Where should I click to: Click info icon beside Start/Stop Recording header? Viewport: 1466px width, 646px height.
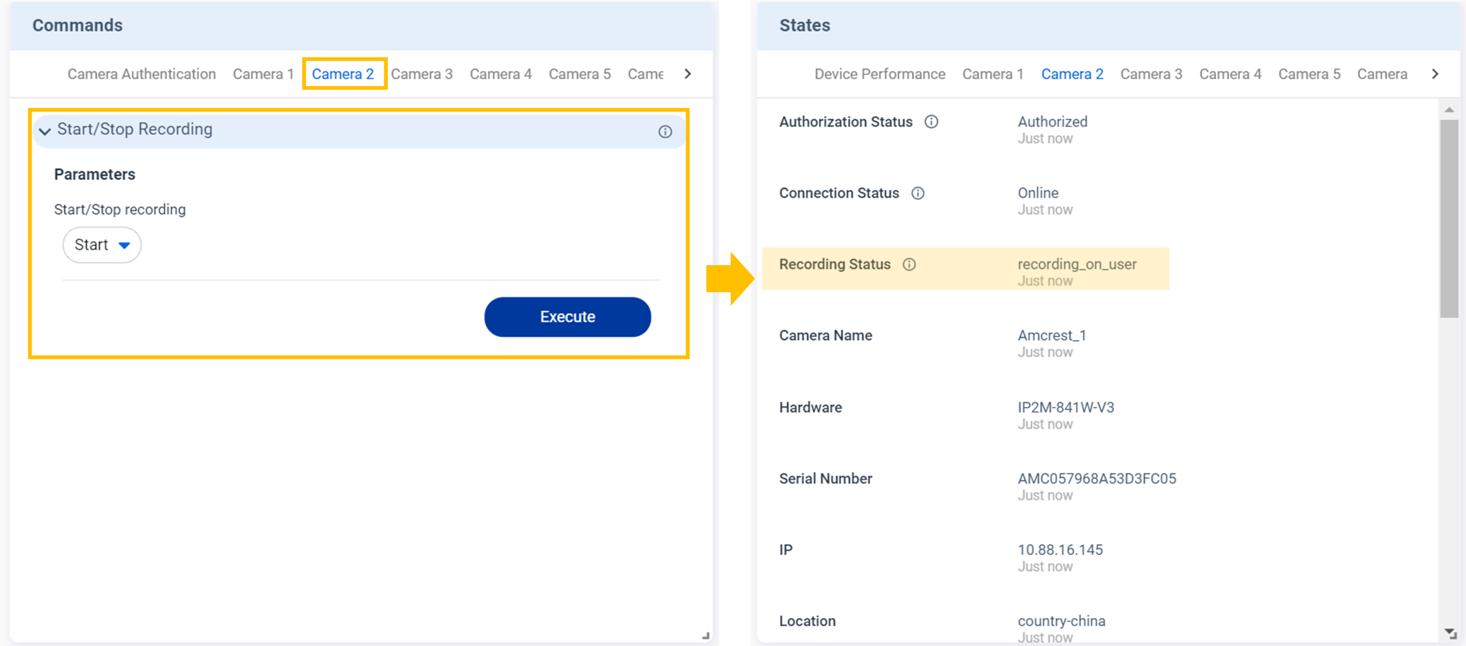pos(665,131)
